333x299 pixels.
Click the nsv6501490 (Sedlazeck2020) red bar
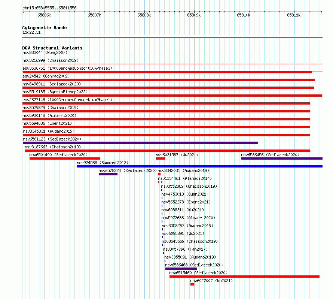(x=65, y=158)
